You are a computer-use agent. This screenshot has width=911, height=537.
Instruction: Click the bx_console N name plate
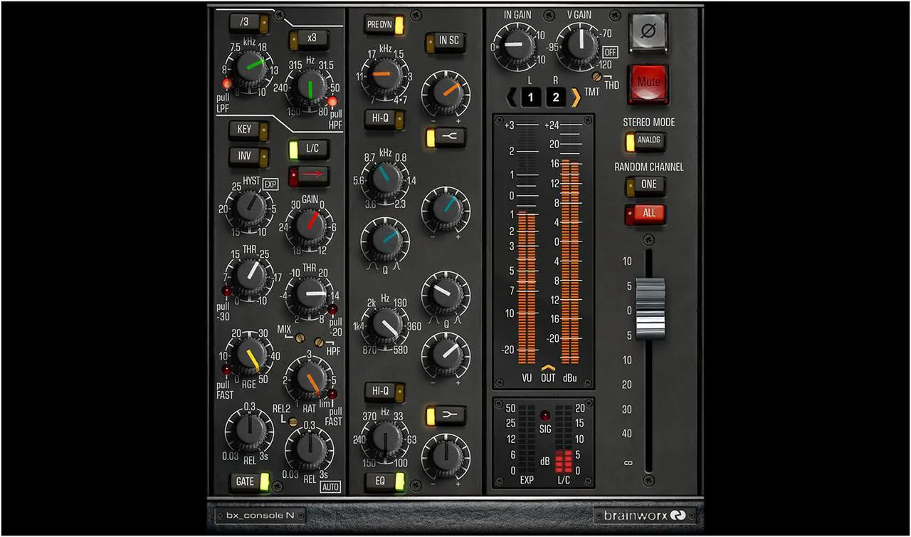click(x=260, y=515)
